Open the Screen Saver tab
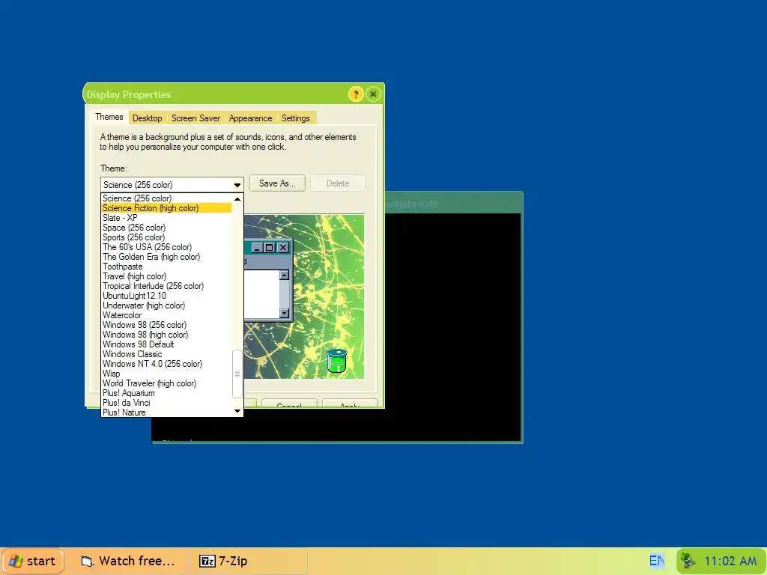Screen dimensions: 767x575 point(195,118)
